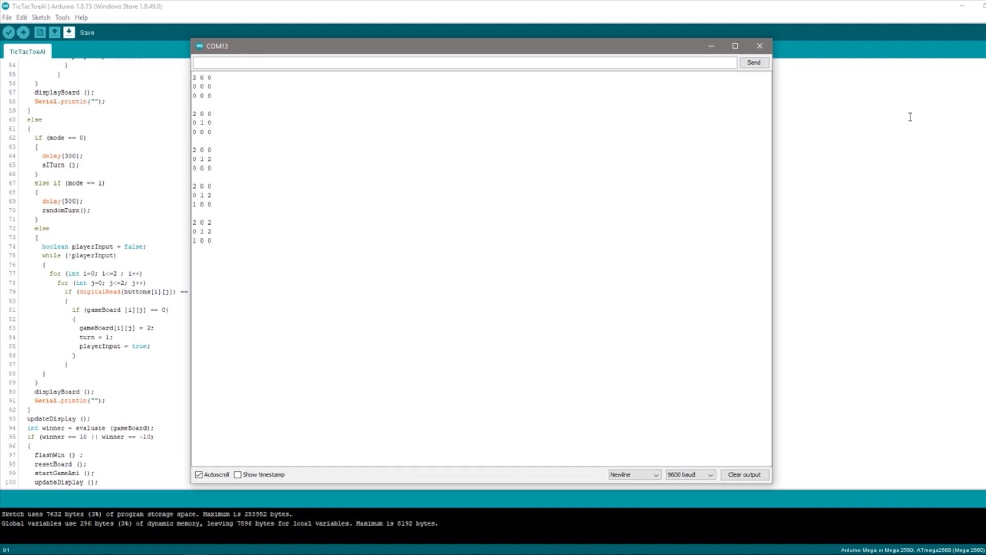
Task: Click the Open sketch icon
Action: click(54, 32)
